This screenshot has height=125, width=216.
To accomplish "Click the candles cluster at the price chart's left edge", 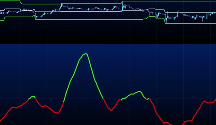I will point(7,12).
